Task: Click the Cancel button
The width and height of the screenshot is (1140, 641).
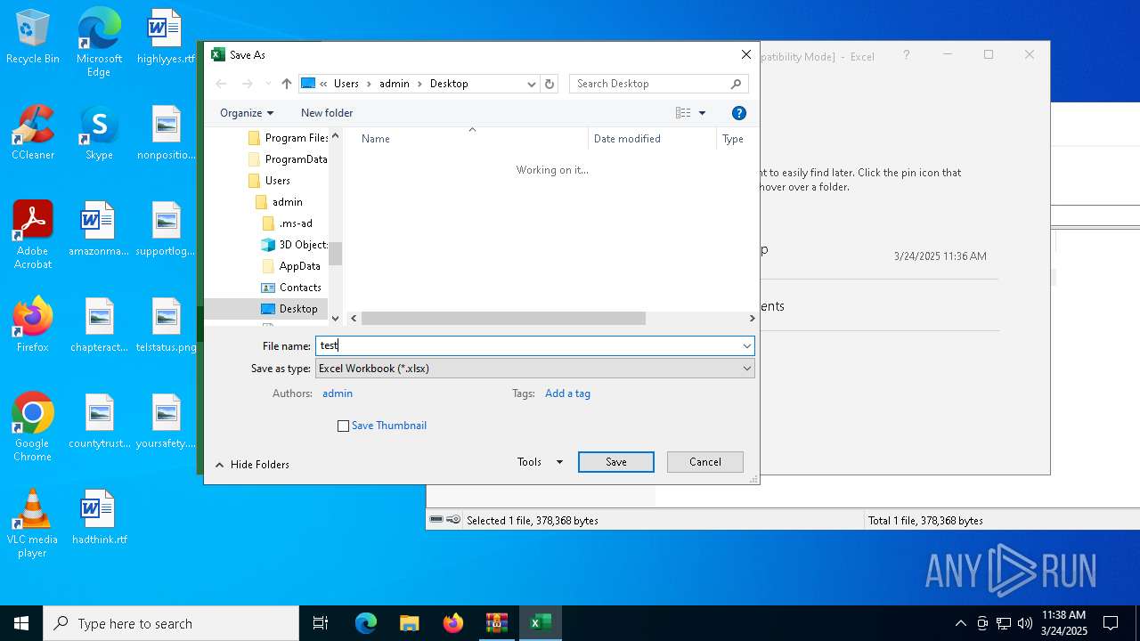Action: pos(705,462)
